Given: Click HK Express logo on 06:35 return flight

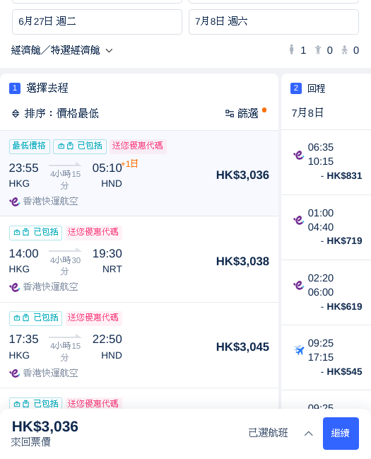Looking at the screenshot, I should click(299, 155).
